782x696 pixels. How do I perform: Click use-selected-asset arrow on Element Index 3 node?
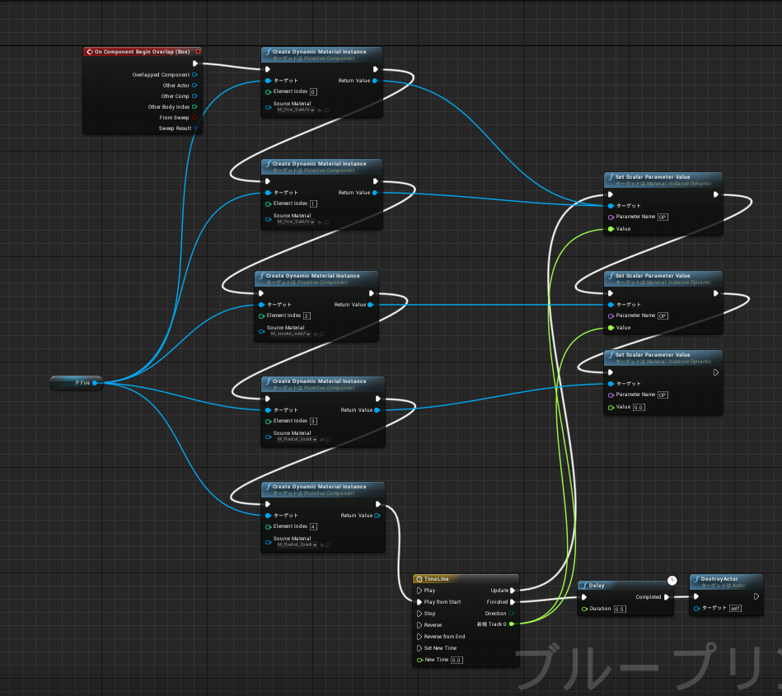322,440
